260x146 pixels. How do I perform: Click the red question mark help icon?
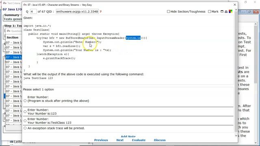point(100,12)
